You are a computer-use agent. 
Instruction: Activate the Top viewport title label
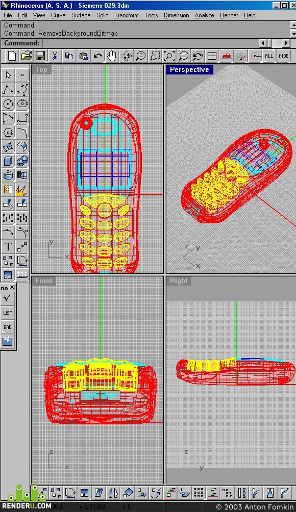click(x=41, y=69)
